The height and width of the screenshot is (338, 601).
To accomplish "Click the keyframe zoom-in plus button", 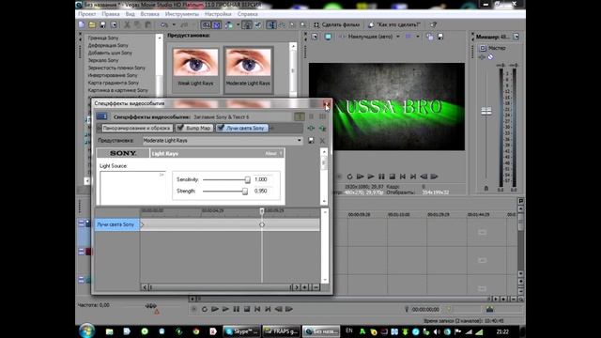I will pyautogui.click(x=305, y=287).
